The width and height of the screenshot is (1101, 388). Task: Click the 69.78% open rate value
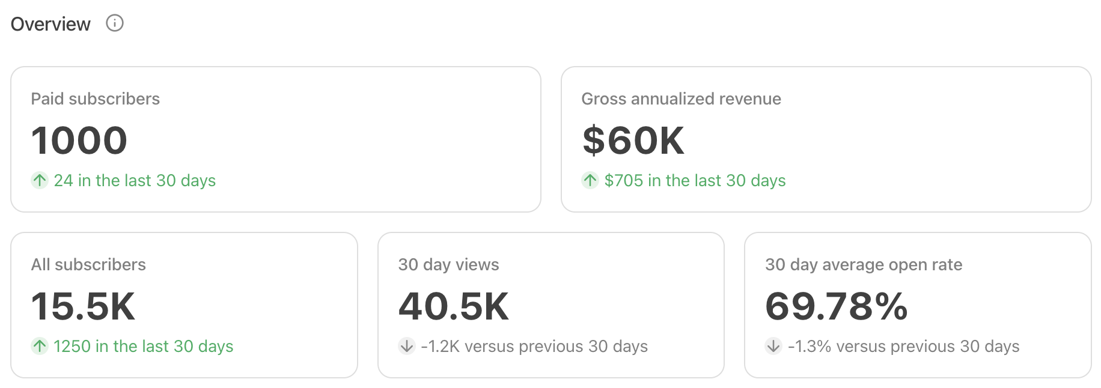[837, 307]
